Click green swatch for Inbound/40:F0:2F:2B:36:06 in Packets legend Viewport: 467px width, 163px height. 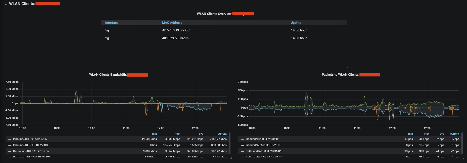pyautogui.click(x=242, y=139)
